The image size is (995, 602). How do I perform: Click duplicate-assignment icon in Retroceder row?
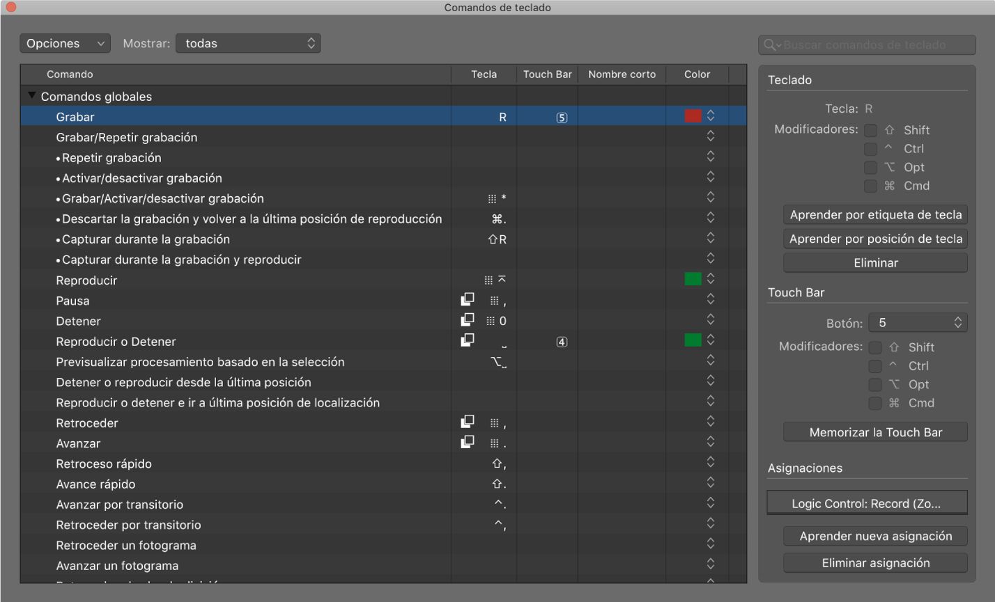pos(468,422)
